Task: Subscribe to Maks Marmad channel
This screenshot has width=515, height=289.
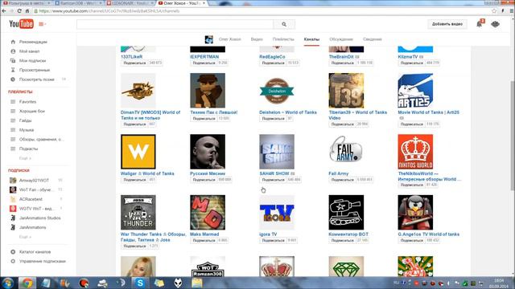Action: click(x=204, y=241)
